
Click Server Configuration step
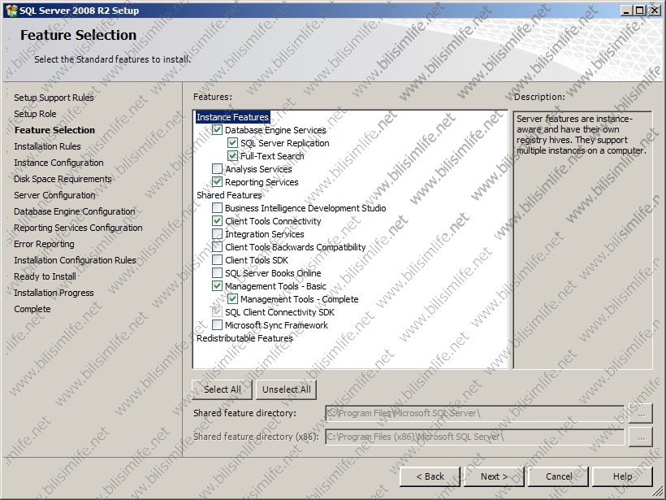[54, 195]
